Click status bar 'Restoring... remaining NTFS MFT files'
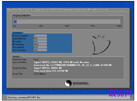 point(24,97)
